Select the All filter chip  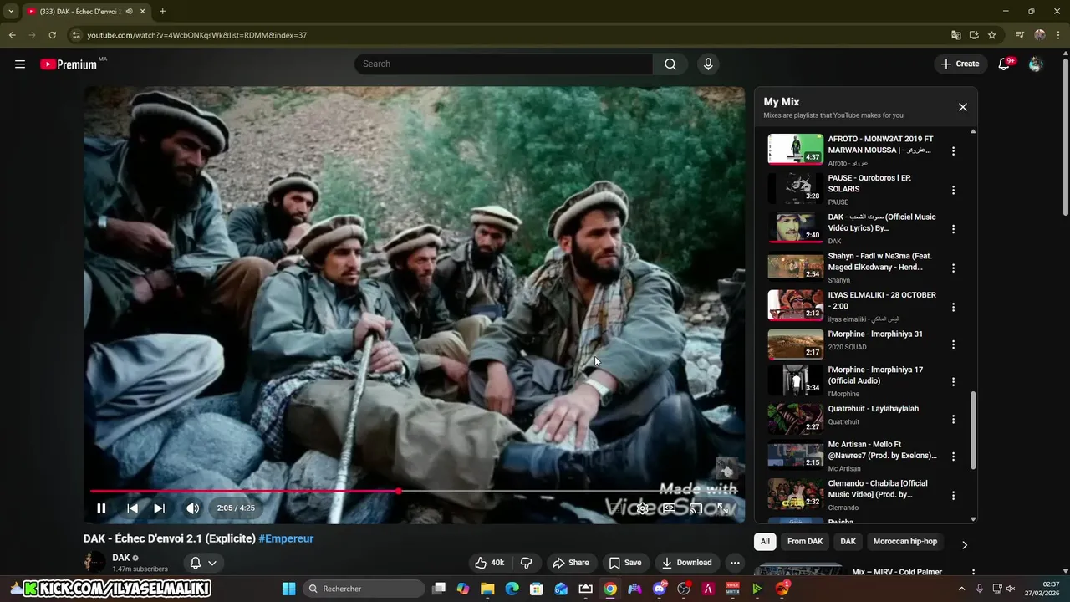pyautogui.click(x=765, y=542)
